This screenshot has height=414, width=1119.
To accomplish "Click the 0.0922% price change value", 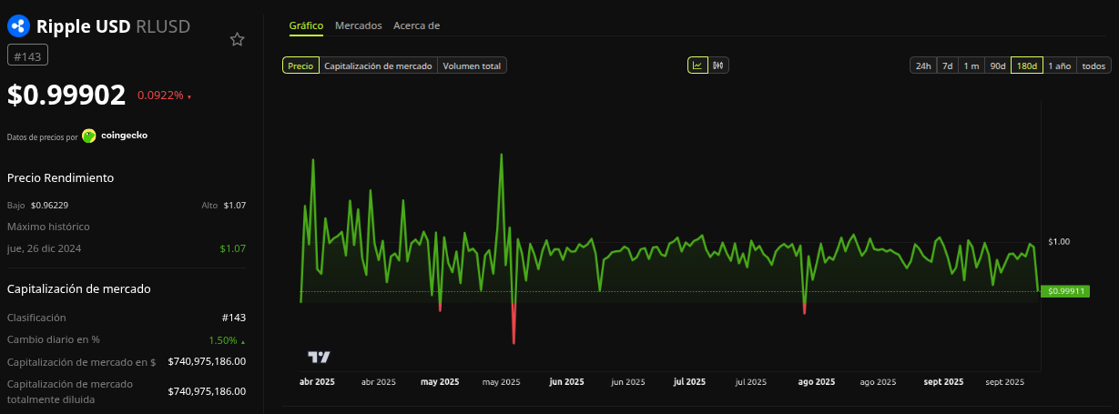I will [x=160, y=95].
